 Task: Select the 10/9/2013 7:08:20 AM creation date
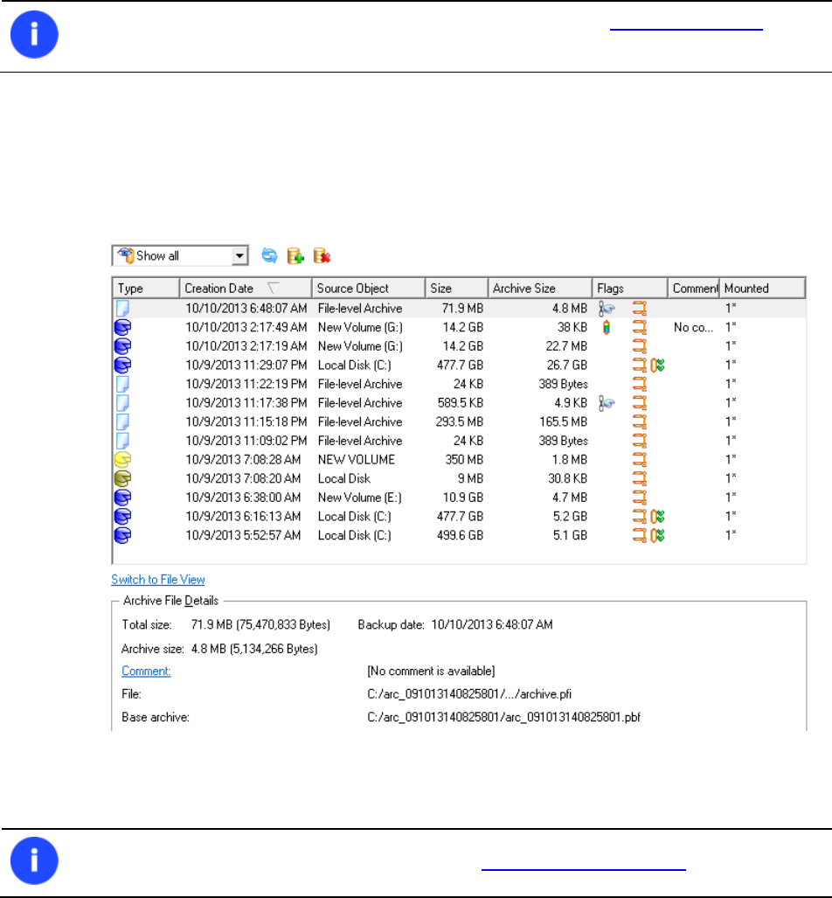tap(243, 478)
